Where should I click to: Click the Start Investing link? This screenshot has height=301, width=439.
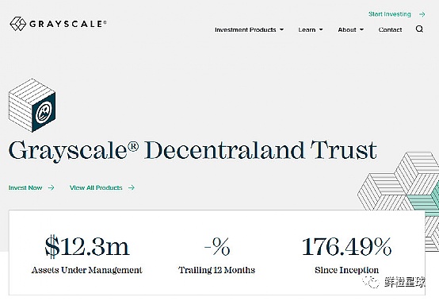click(390, 14)
